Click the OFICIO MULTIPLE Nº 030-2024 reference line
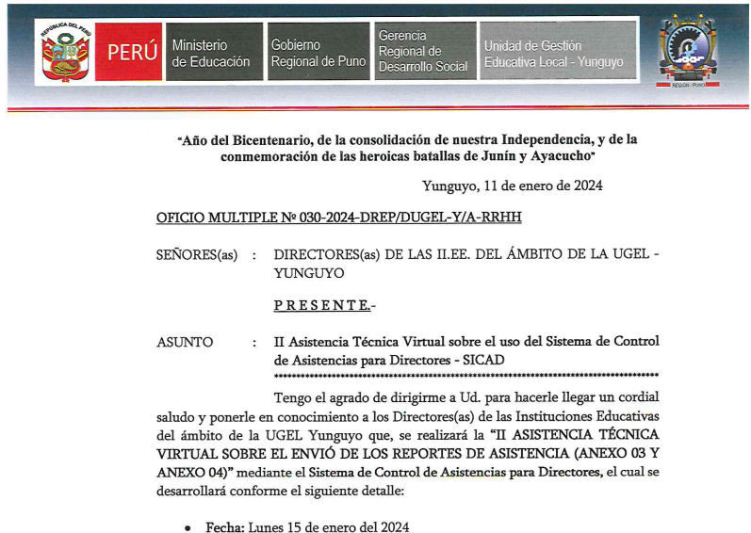 pos(338,218)
